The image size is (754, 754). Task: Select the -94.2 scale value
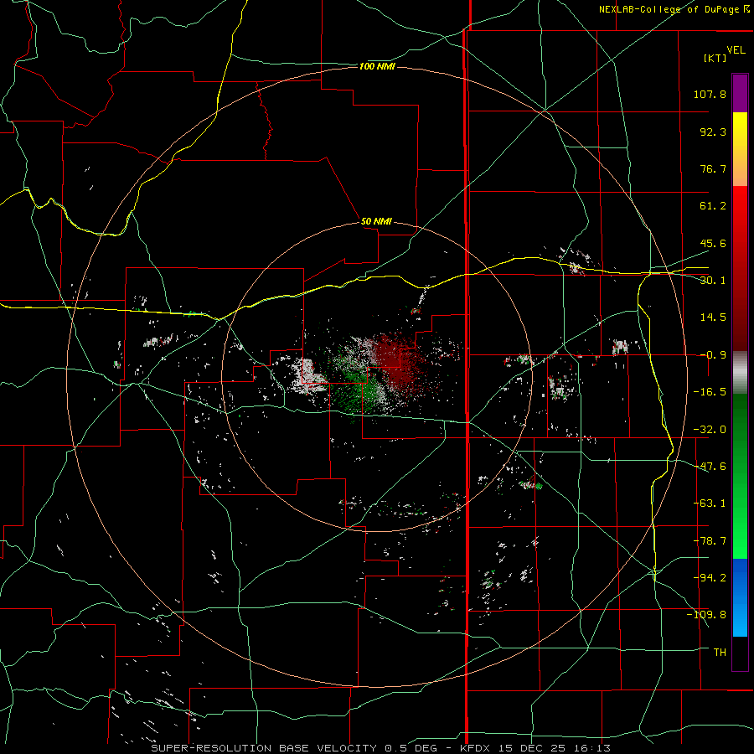coord(710,577)
